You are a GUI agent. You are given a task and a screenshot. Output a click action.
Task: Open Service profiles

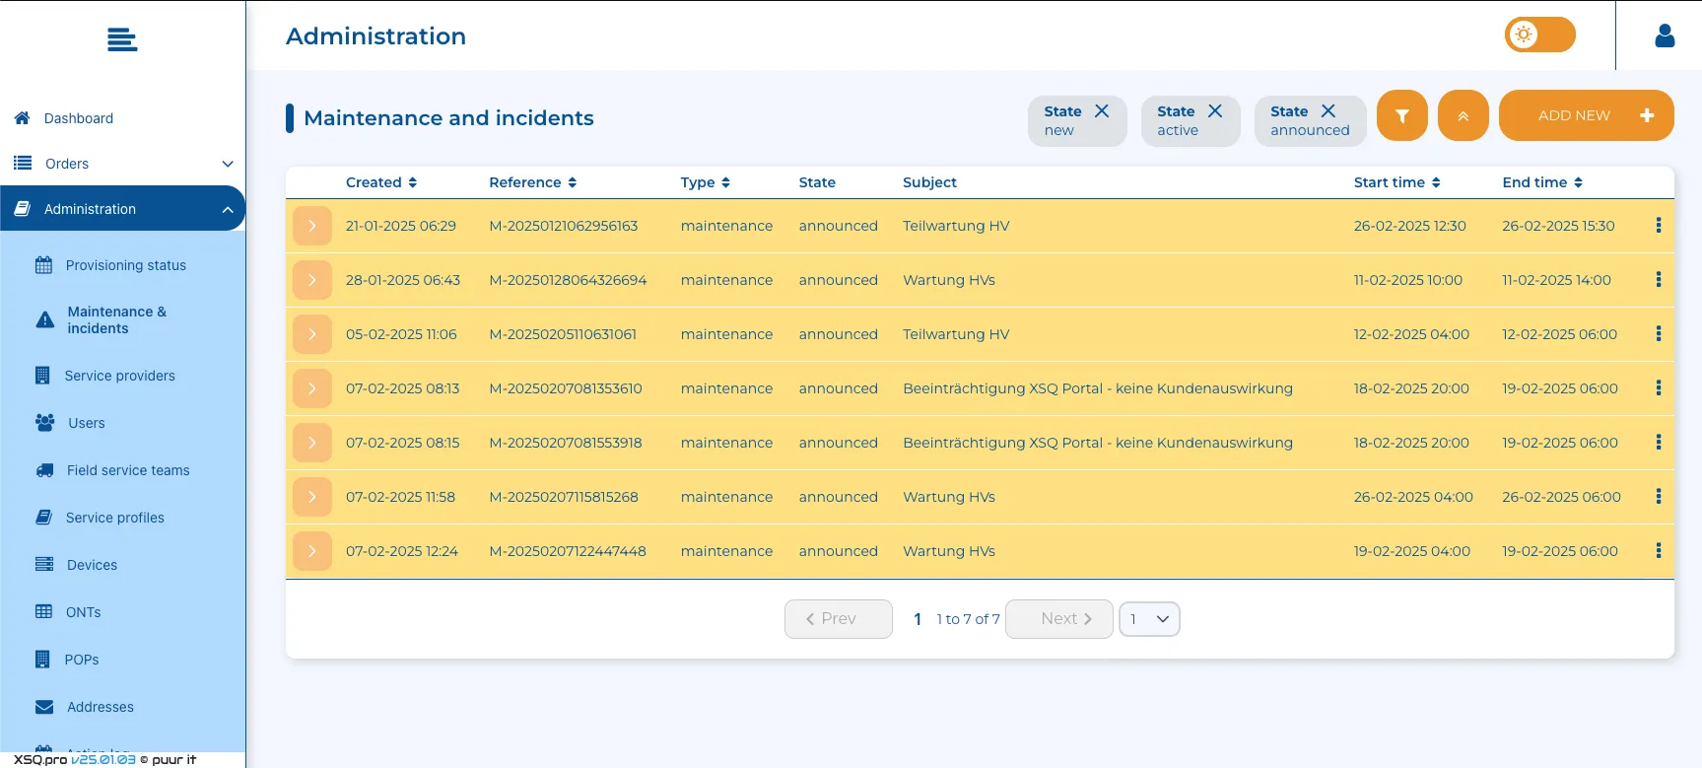coord(115,518)
